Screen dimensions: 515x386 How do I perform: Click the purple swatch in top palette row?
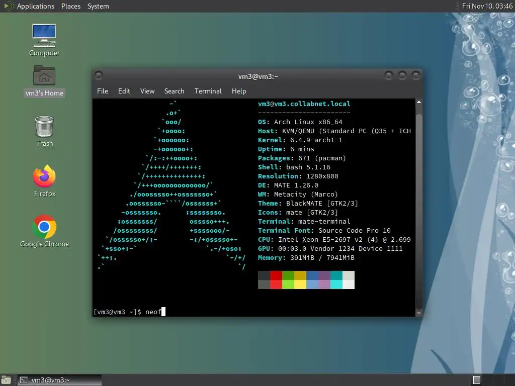coord(324,275)
